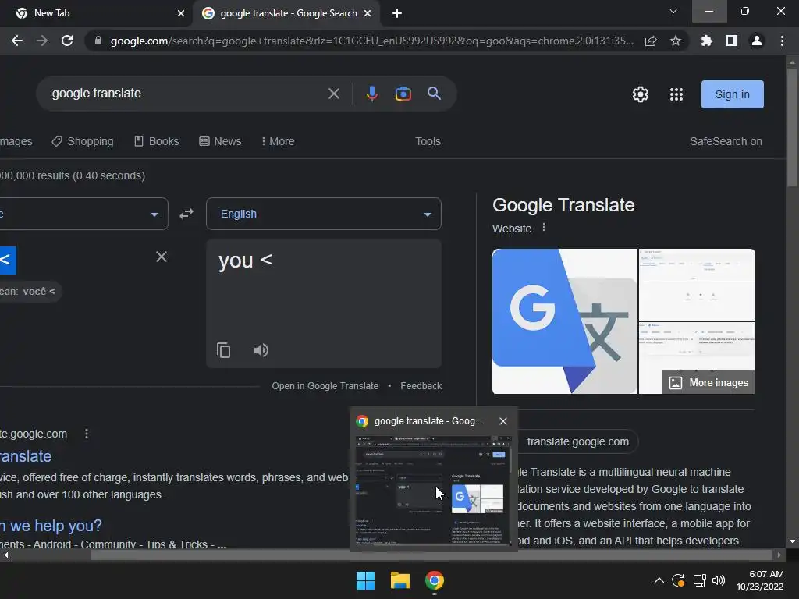View site information lock icon

98,41
